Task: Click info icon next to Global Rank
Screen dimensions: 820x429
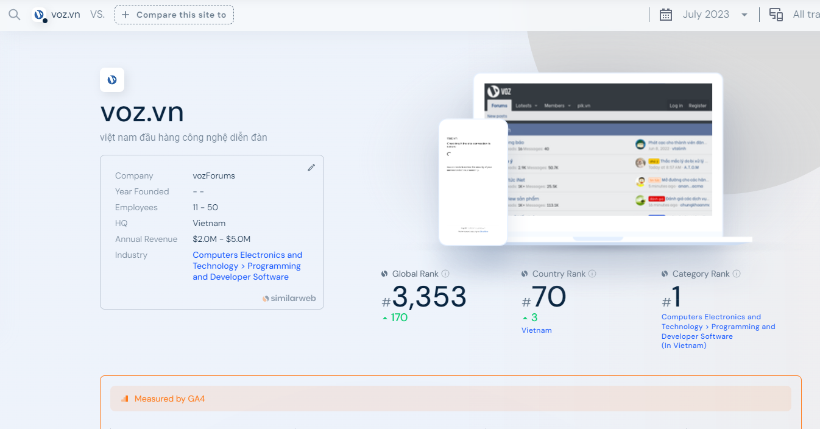Action: point(445,274)
